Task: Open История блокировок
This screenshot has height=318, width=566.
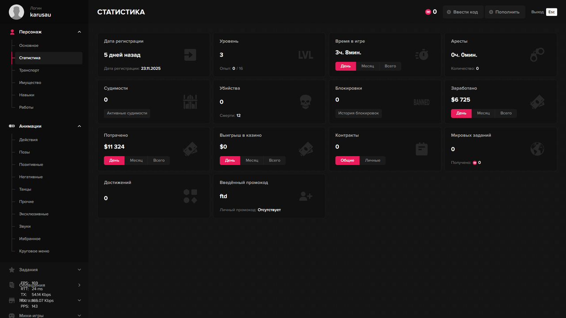Action: click(x=359, y=114)
